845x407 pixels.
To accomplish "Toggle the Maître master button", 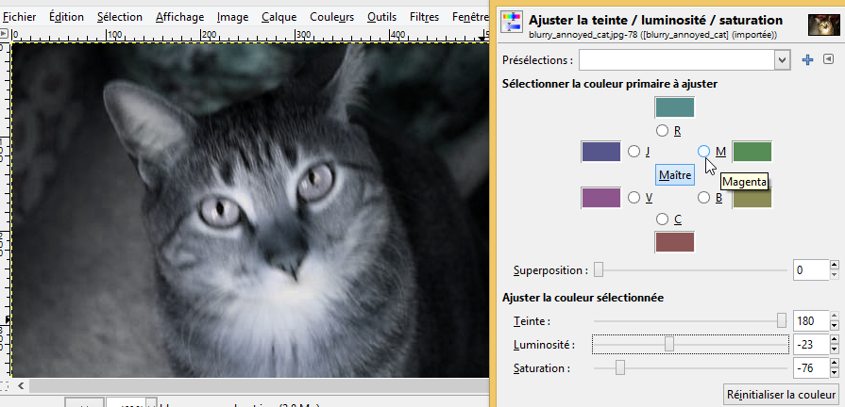I will click(x=675, y=174).
